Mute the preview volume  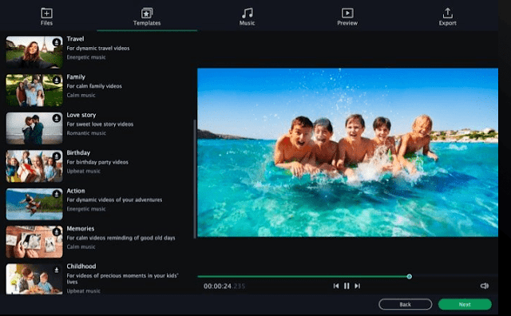[485, 286]
